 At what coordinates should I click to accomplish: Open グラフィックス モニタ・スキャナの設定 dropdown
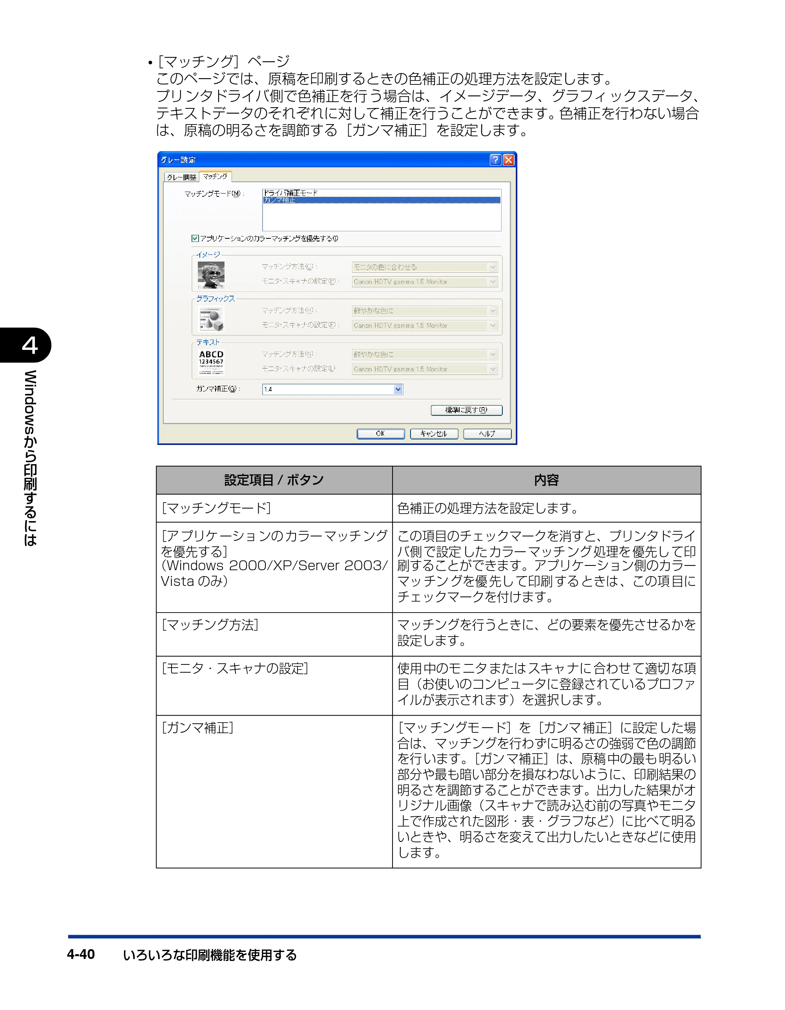(x=424, y=326)
